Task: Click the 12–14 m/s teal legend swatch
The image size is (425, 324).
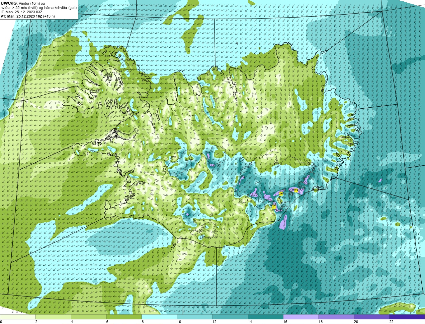Action: point(230,317)
